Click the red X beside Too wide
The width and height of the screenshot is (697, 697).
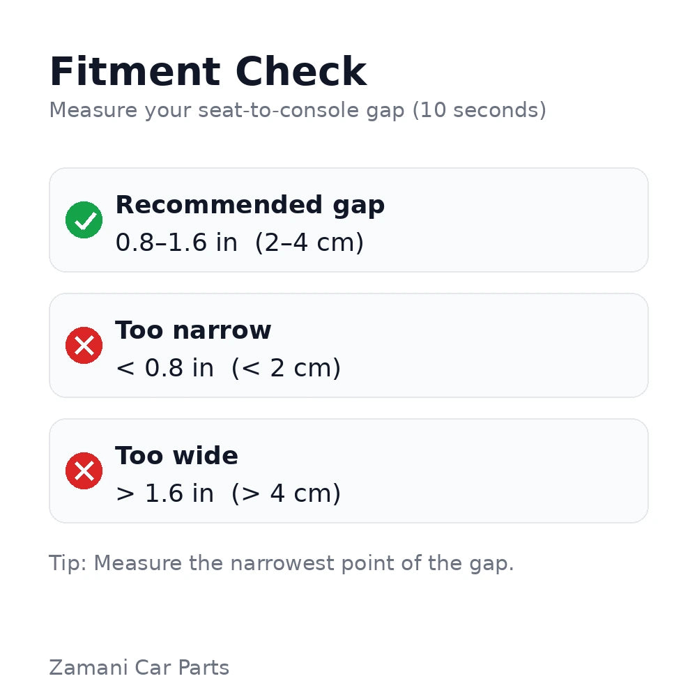(x=84, y=470)
